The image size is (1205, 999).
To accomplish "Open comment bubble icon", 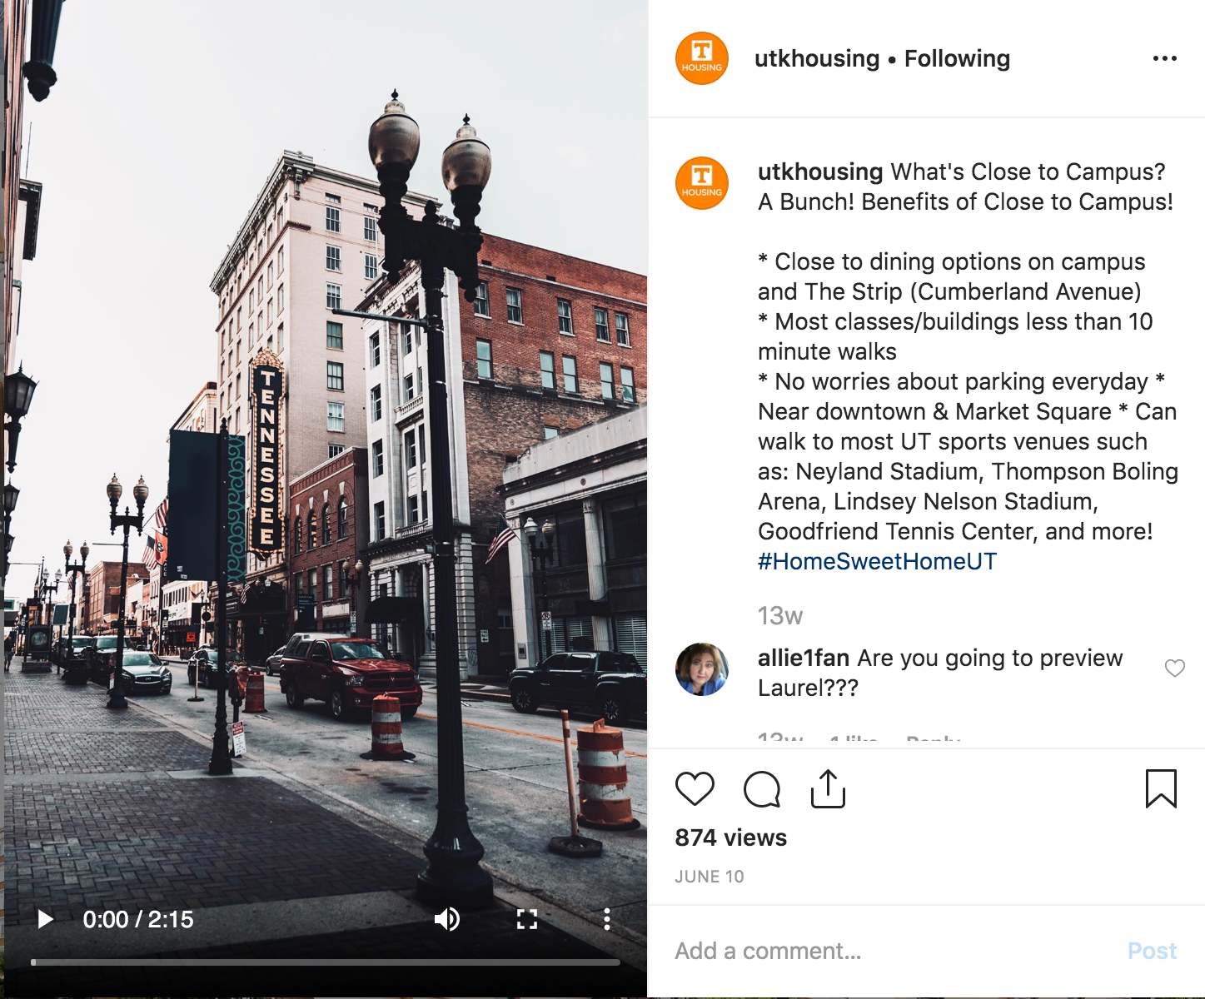I will coord(762,789).
